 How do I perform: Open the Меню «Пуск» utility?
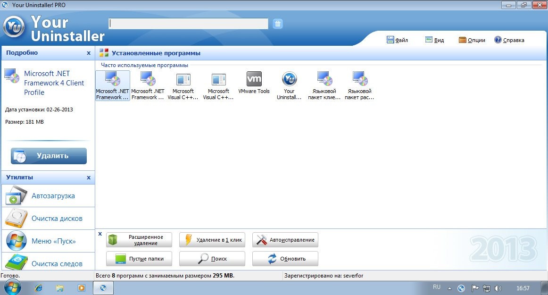(x=48, y=241)
